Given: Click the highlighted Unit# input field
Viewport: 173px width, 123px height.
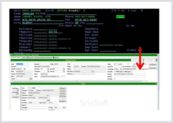Looking at the screenshot, I should (22, 64).
